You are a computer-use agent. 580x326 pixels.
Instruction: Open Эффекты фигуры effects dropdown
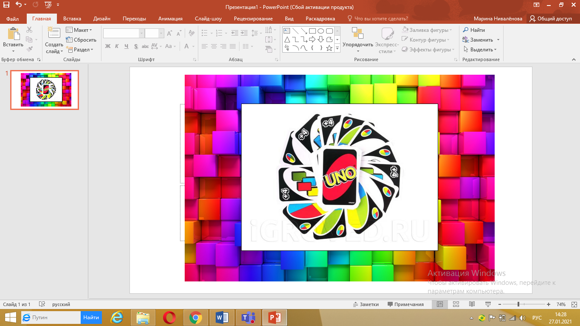(428, 50)
